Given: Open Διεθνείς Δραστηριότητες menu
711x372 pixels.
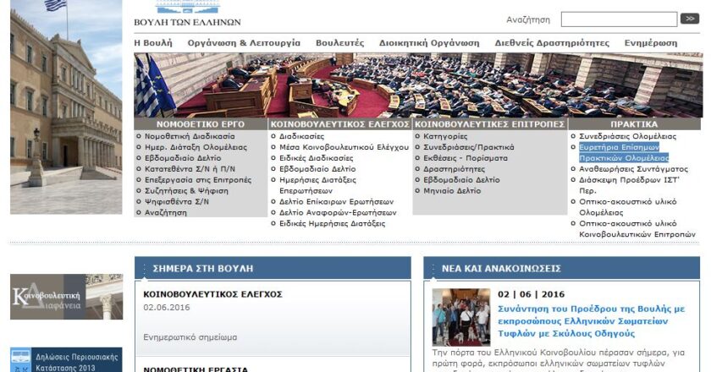Looking at the screenshot, I should [552, 43].
